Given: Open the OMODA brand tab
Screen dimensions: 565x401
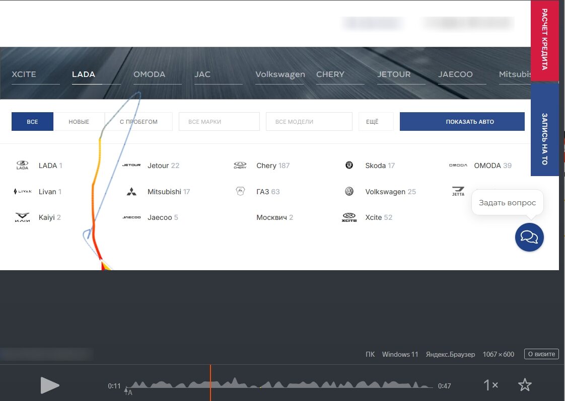Looking at the screenshot, I should pyautogui.click(x=150, y=74).
